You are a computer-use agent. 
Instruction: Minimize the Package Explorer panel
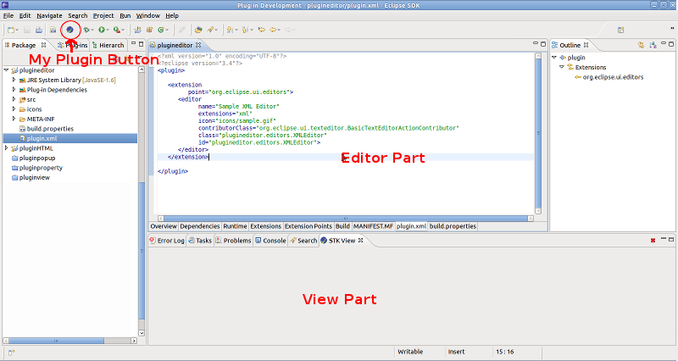pos(133,44)
